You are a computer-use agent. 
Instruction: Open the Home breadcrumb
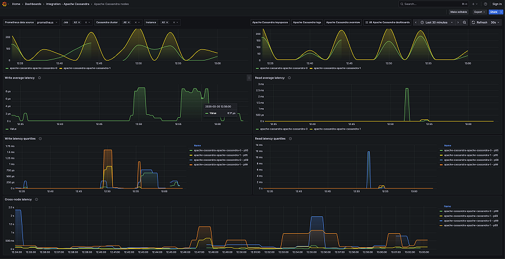(x=16, y=4)
